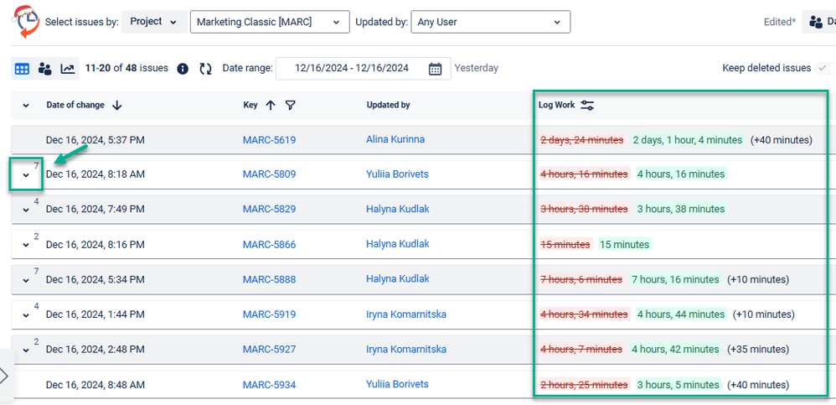Open issue MARC-5866
The width and height of the screenshot is (836, 405).
(x=269, y=244)
